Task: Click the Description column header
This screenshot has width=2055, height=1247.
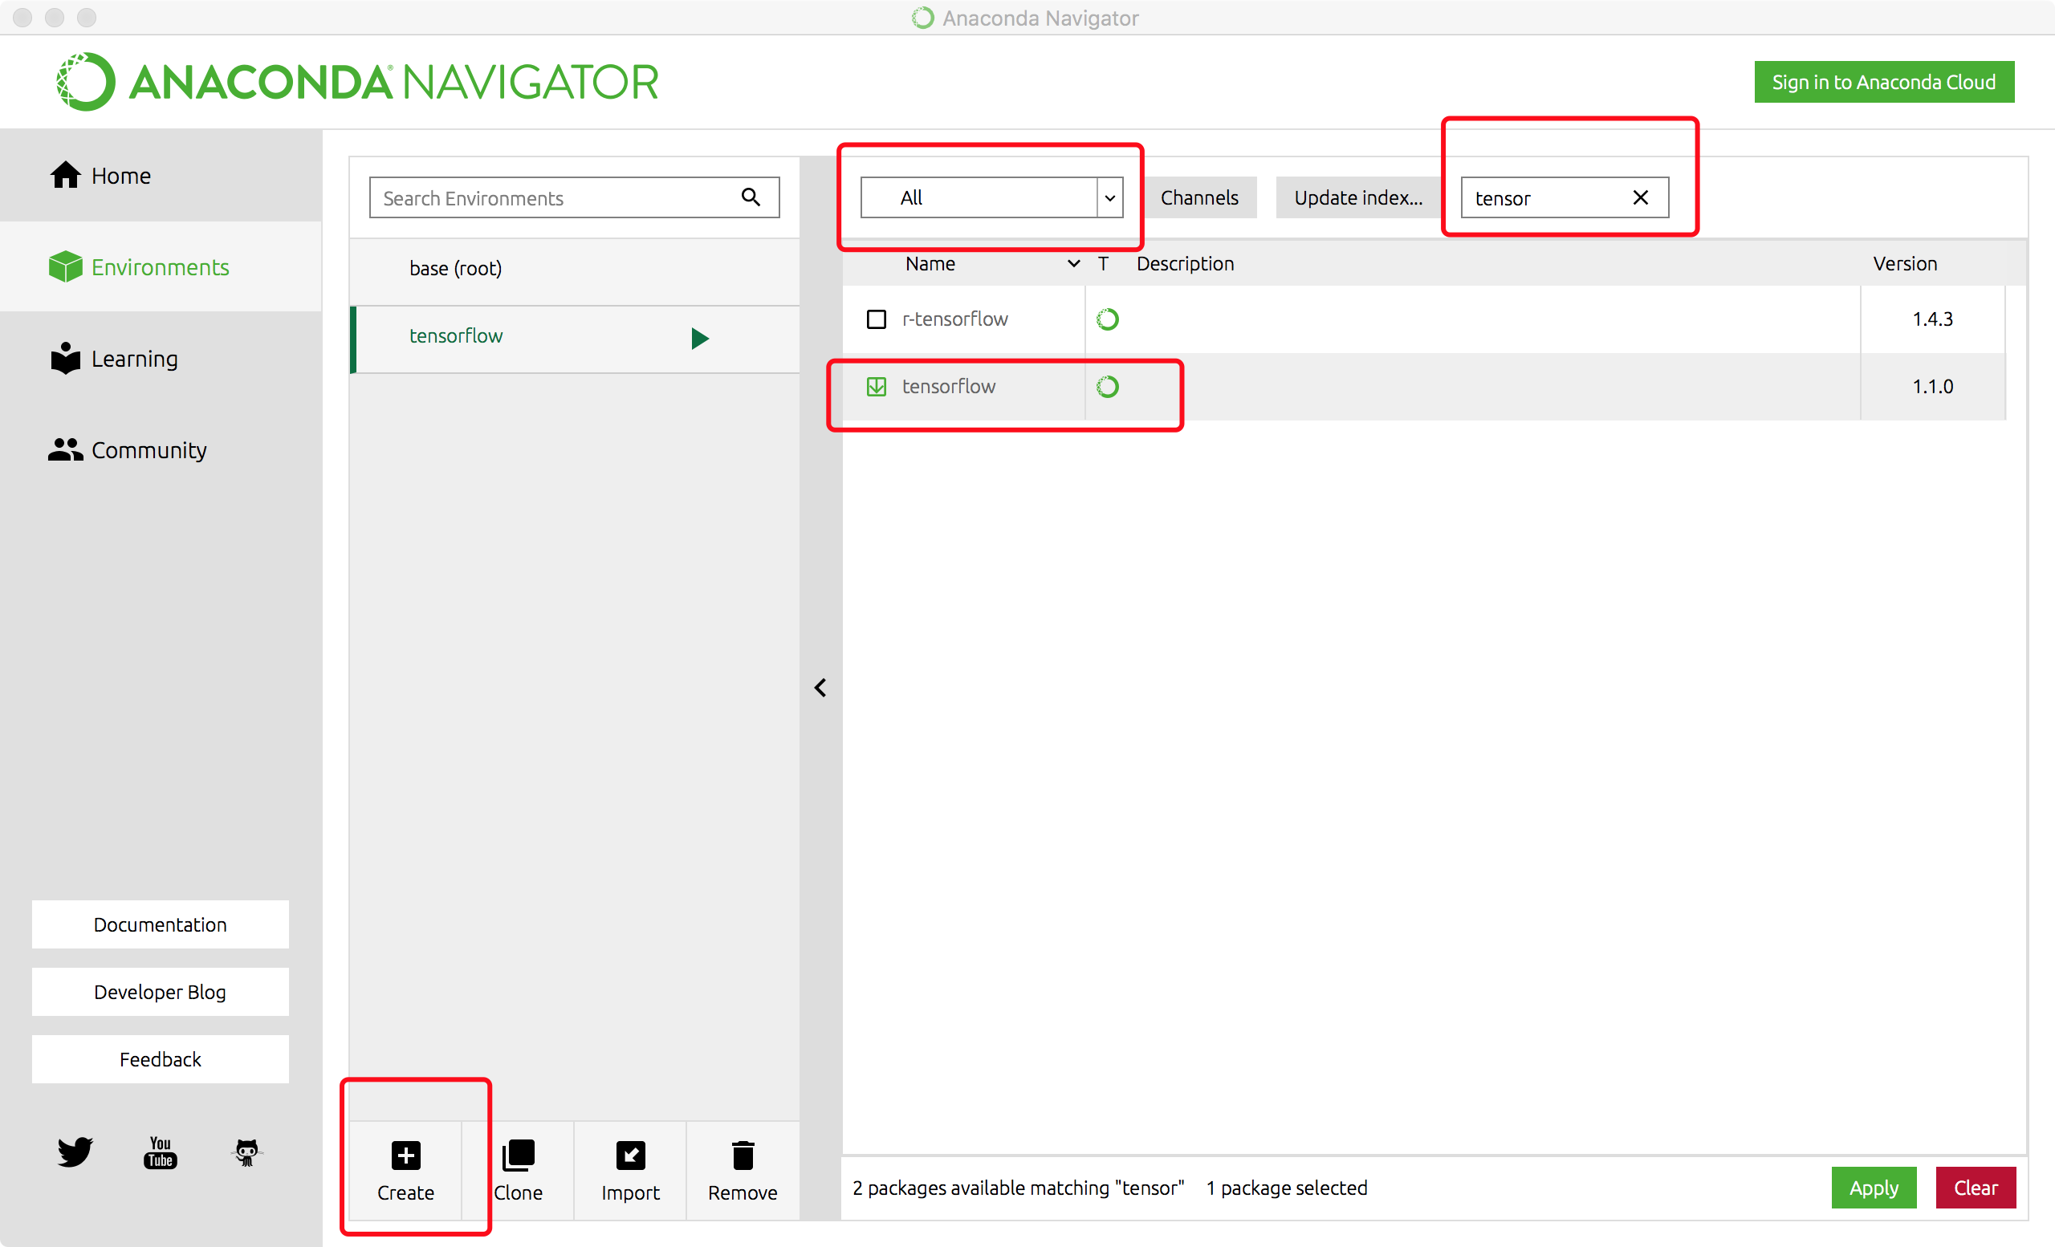Action: coord(1185,263)
